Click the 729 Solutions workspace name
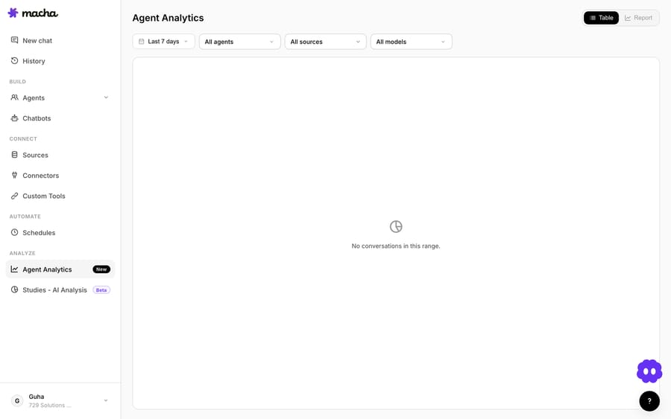The height and width of the screenshot is (419, 671). [x=50, y=406]
